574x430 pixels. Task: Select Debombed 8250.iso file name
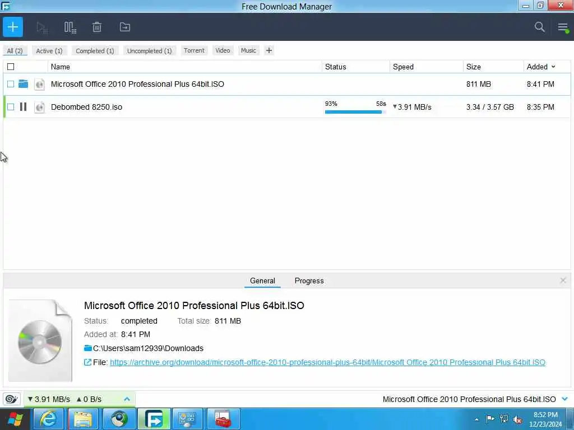86,107
